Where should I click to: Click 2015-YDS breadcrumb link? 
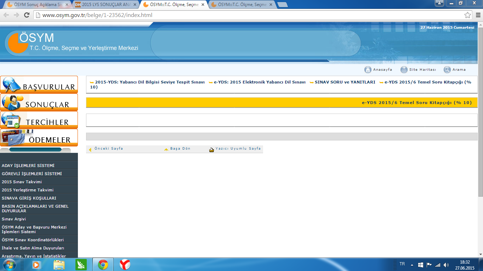click(x=150, y=82)
